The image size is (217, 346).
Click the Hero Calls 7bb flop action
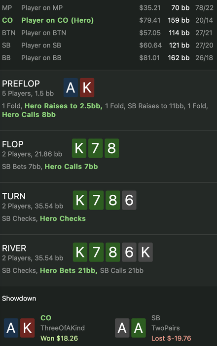(72, 167)
